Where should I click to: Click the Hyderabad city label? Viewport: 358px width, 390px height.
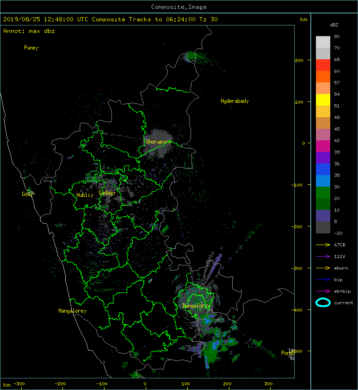click(x=235, y=101)
